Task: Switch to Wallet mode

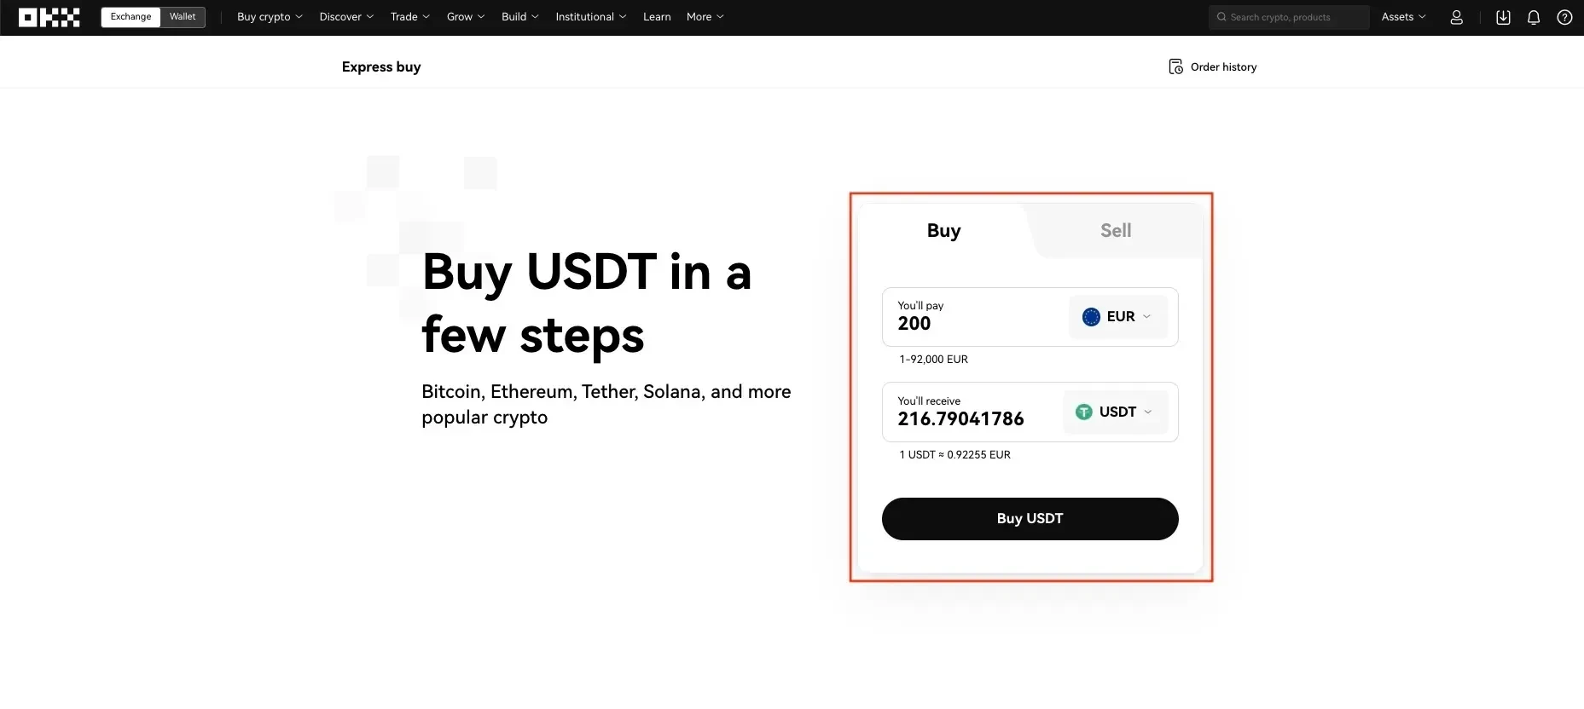Action: tap(182, 16)
